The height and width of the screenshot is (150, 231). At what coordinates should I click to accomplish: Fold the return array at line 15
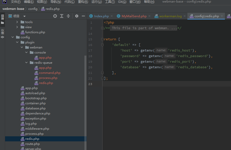(x=102, y=39)
